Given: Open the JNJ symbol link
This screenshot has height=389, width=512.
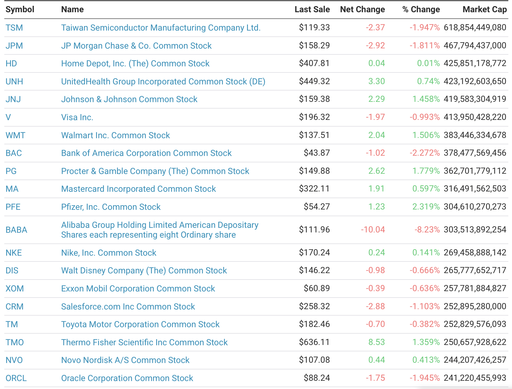Looking at the screenshot, I should pos(13,99).
